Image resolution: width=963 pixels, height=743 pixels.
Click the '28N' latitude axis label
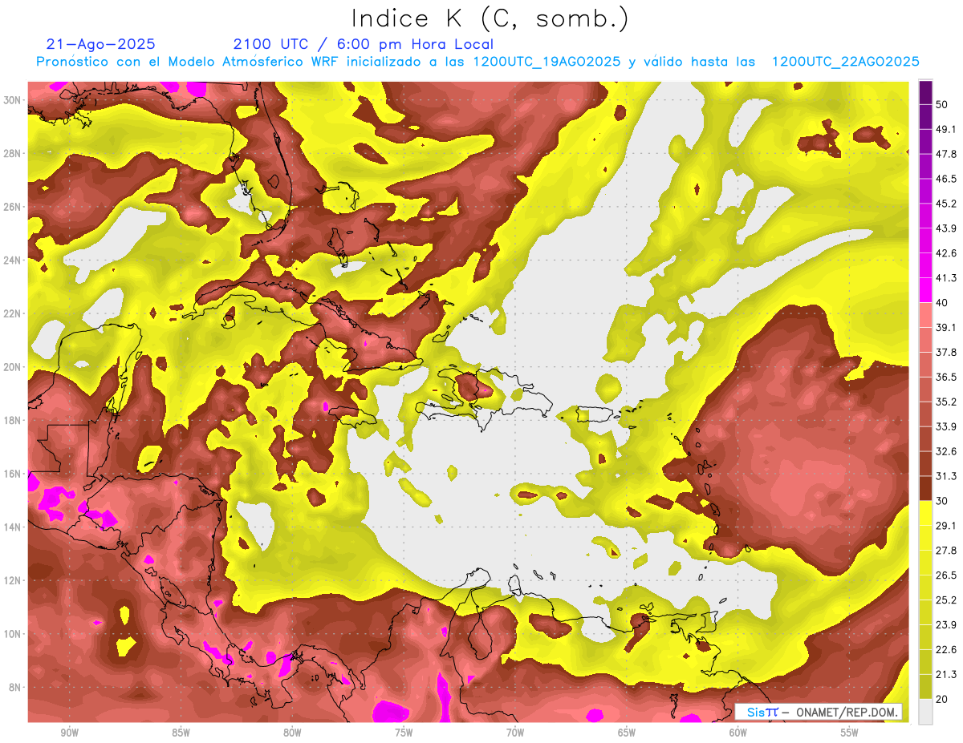tap(13, 153)
